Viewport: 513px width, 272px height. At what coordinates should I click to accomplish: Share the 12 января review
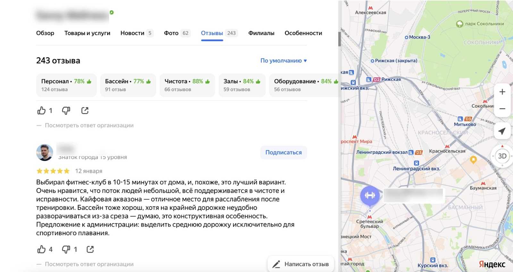(90, 249)
